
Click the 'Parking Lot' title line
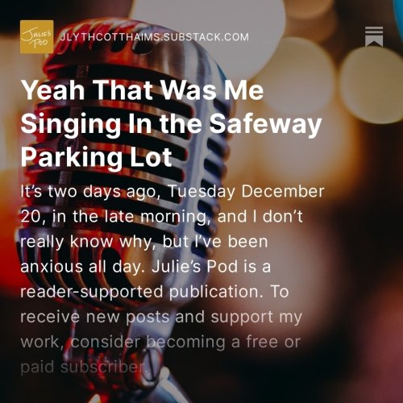(96, 158)
